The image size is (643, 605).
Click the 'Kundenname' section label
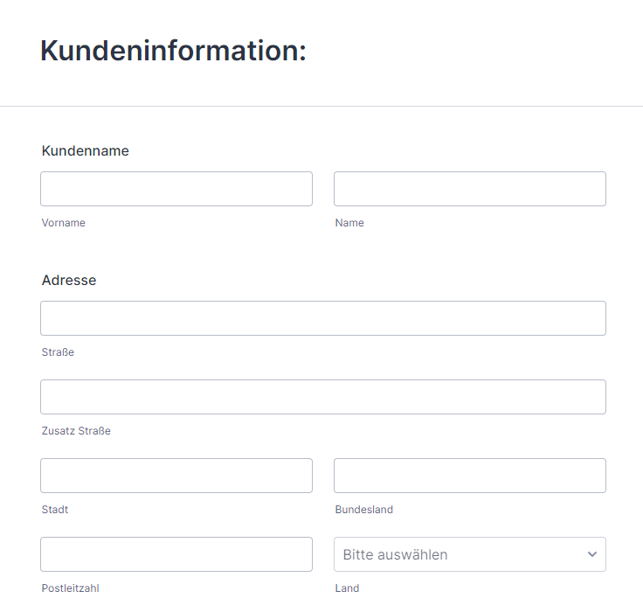(x=86, y=151)
